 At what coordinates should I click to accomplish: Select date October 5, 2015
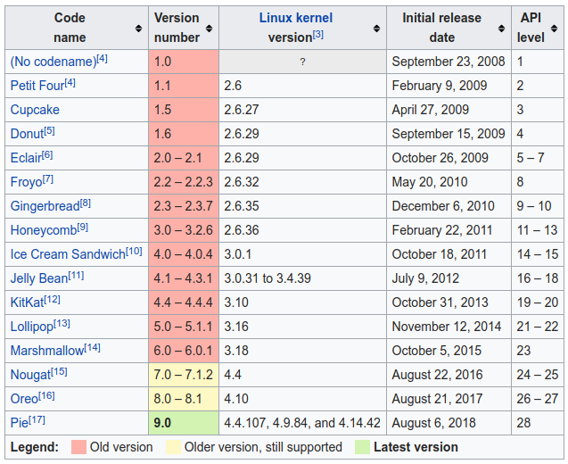(437, 351)
